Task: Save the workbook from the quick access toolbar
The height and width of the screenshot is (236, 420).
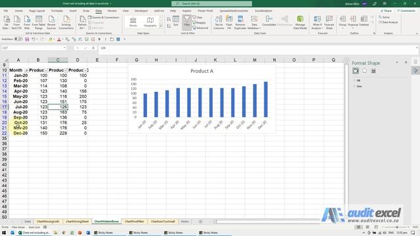Action: pyautogui.click(x=27, y=39)
